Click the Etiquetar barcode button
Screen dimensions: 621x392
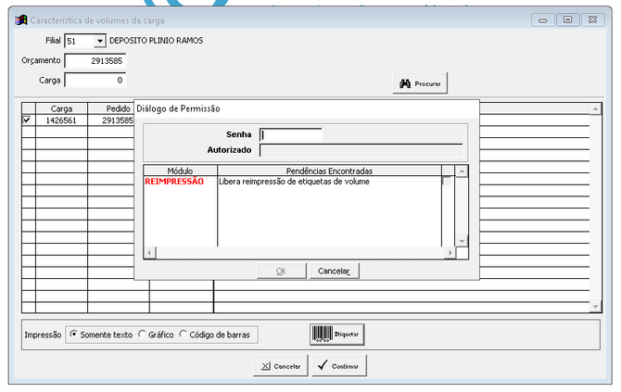(339, 334)
